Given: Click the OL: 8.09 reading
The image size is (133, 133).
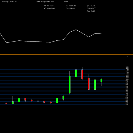Looking at the screenshot, I should pos(91,11).
